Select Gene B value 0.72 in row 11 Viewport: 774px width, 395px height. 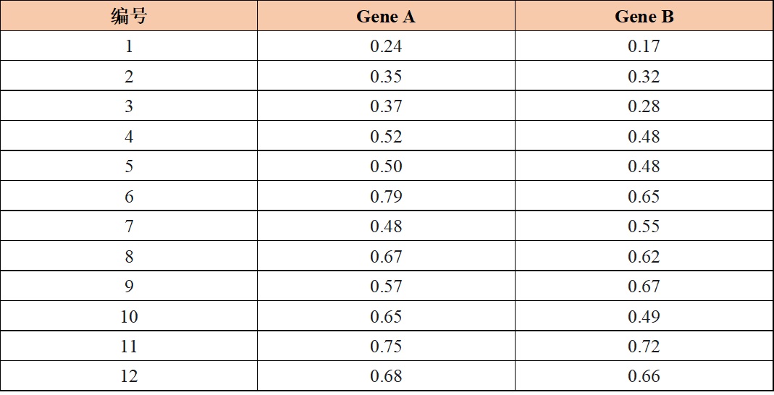coord(644,347)
